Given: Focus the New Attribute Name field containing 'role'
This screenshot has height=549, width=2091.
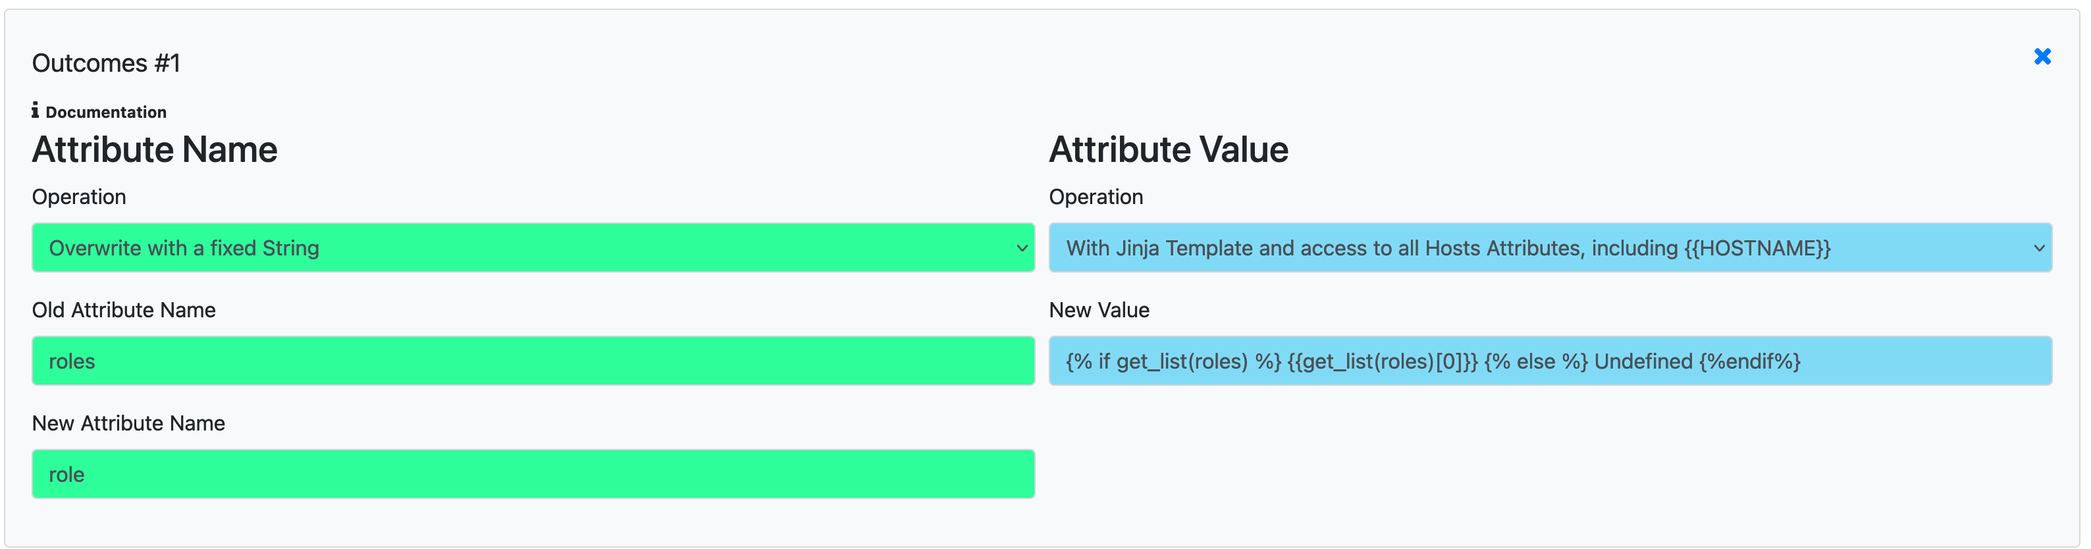Looking at the screenshot, I should click(x=533, y=474).
